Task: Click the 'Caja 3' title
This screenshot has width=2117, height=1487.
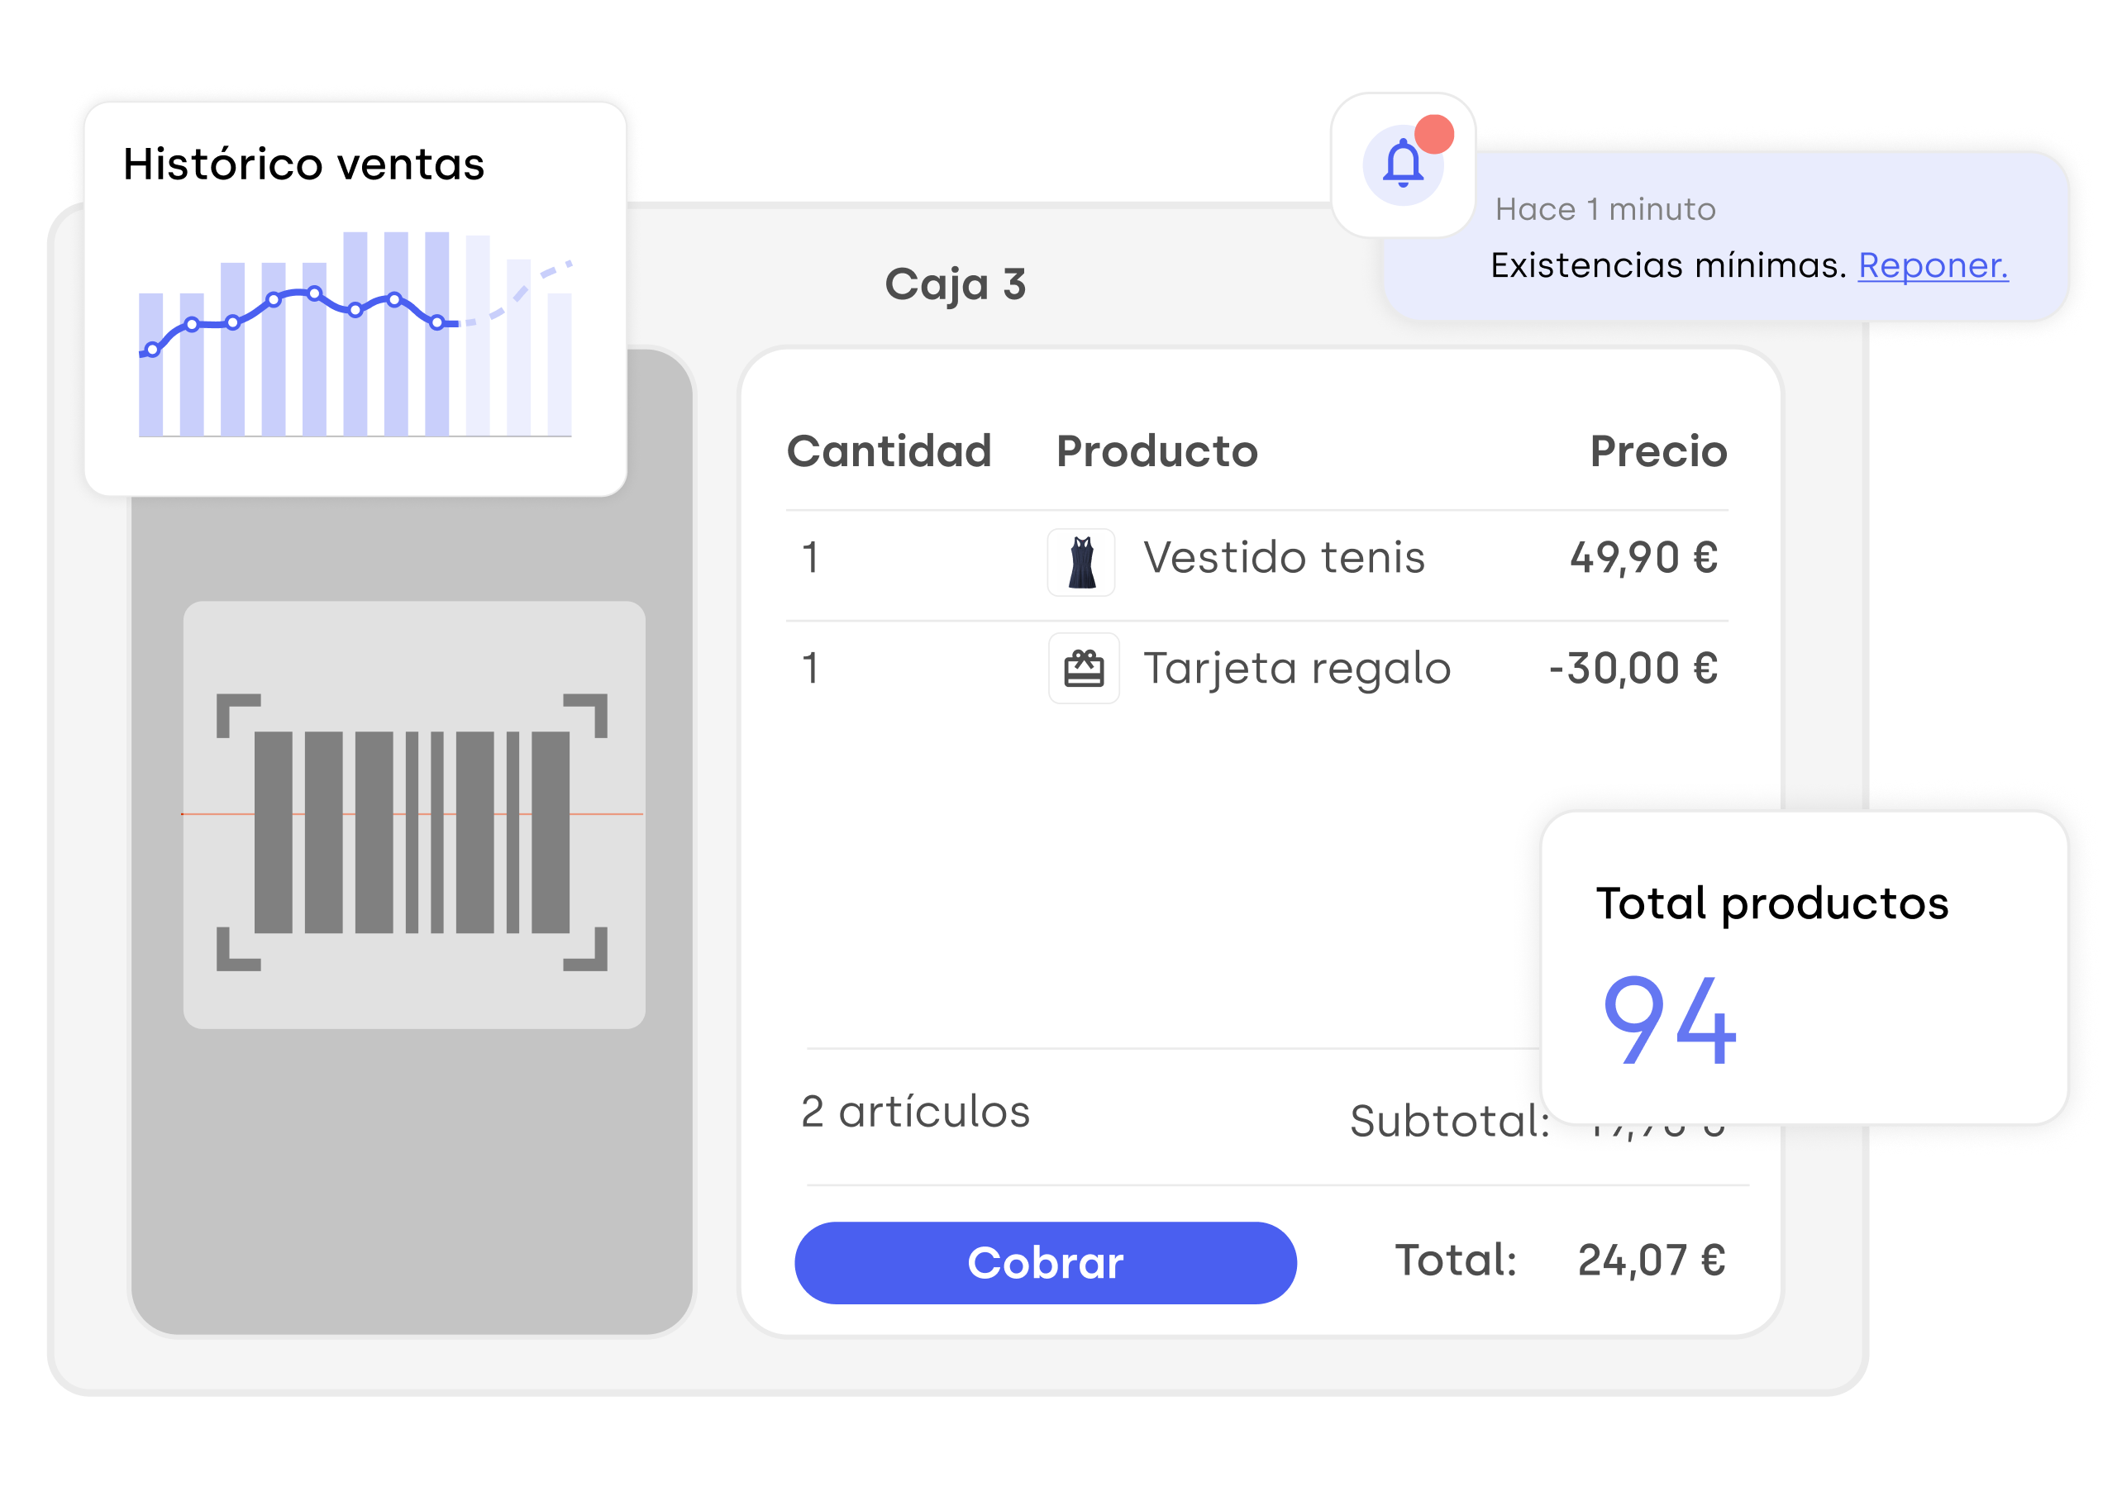Action: [x=956, y=285]
